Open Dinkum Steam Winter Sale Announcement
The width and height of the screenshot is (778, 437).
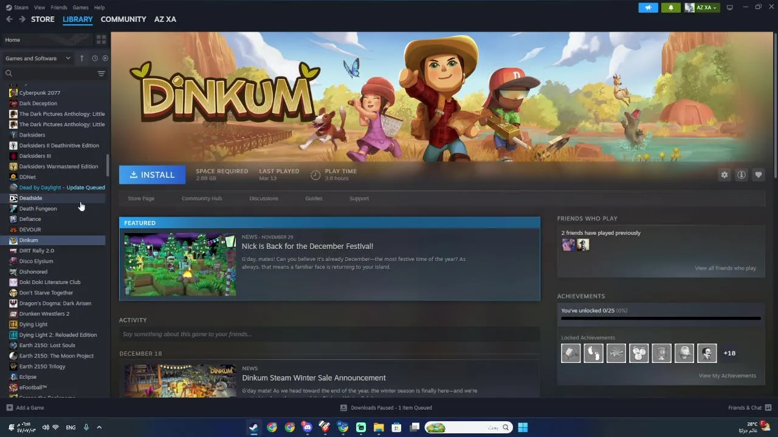314,378
